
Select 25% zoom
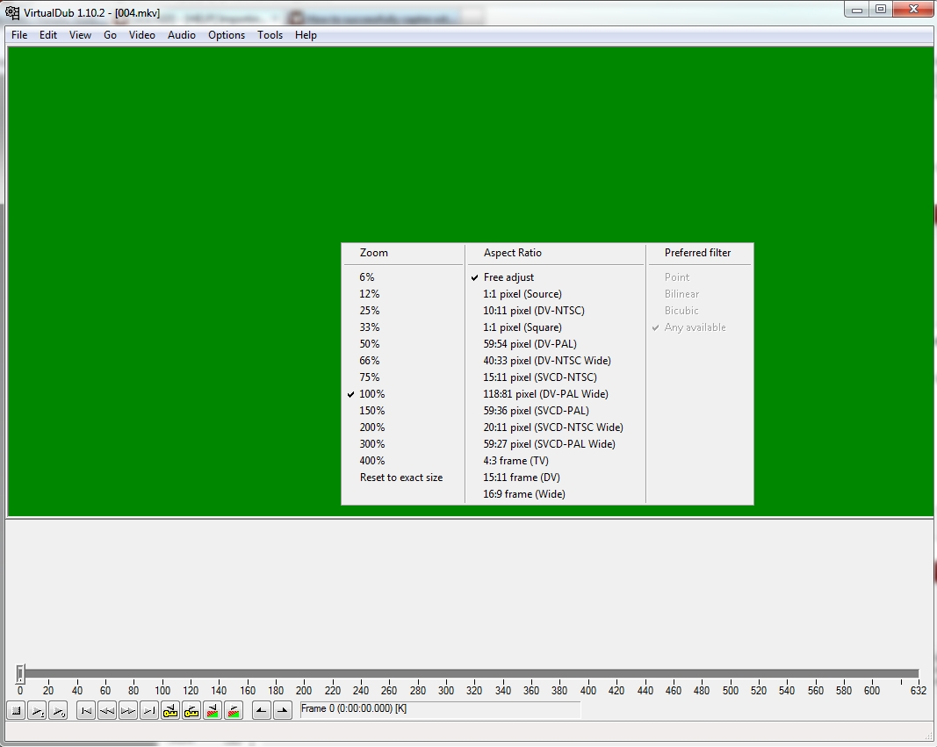click(x=403, y=311)
